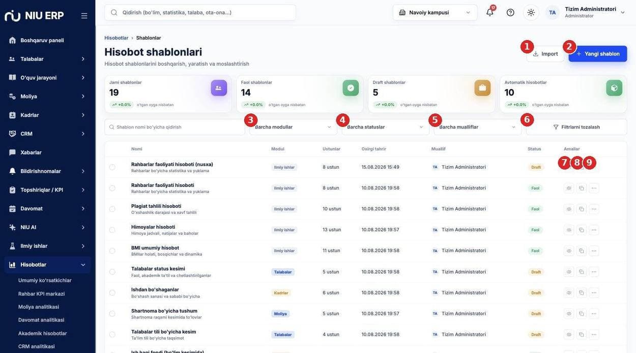The image size is (636, 353).
Task: Go to Boshqaruv paneli in the sidebar
Action: (47, 40)
